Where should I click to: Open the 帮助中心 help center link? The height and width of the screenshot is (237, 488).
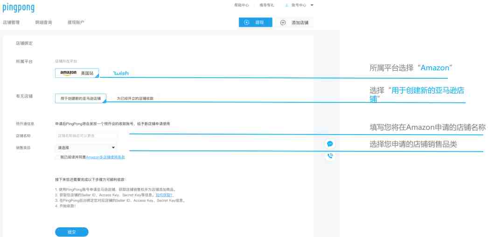(242, 5)
